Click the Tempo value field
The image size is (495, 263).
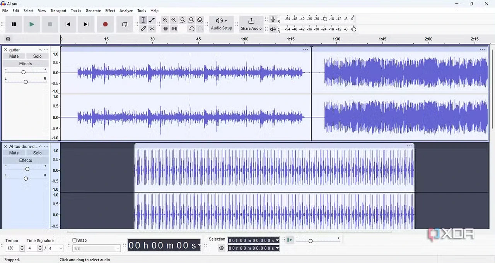(12, 248)
